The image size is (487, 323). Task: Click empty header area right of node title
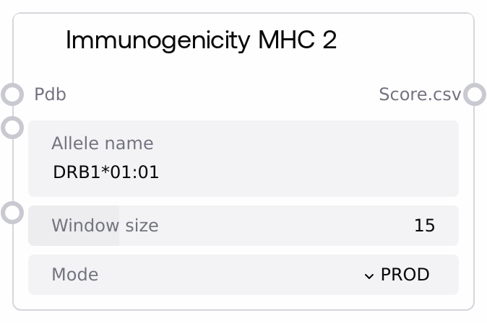coord(405,40)
